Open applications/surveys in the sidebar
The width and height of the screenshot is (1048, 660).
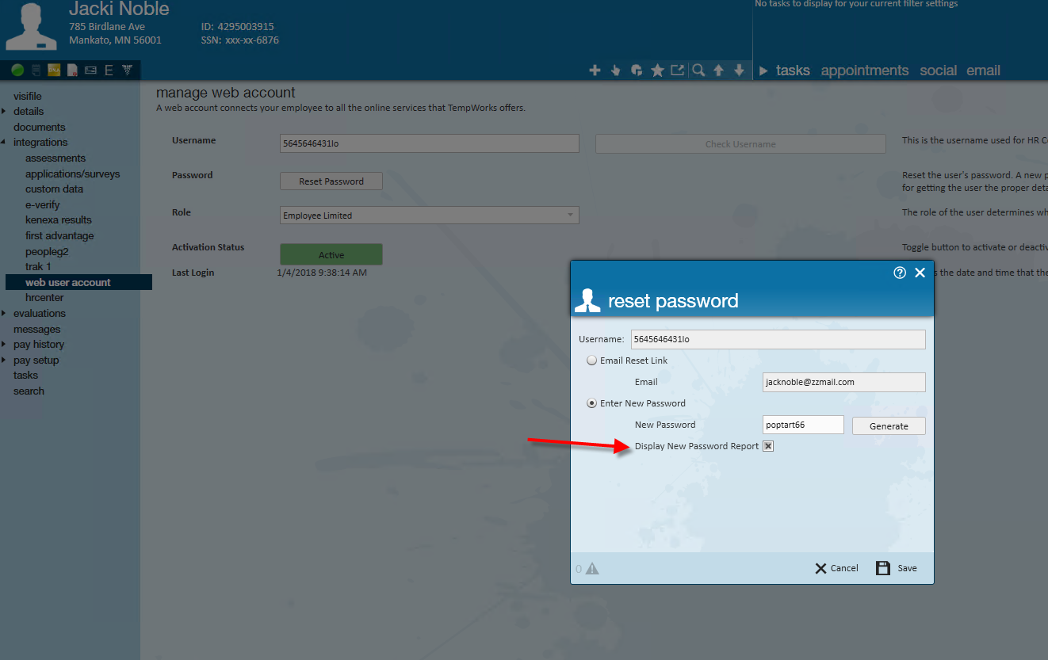coord(73,174)
